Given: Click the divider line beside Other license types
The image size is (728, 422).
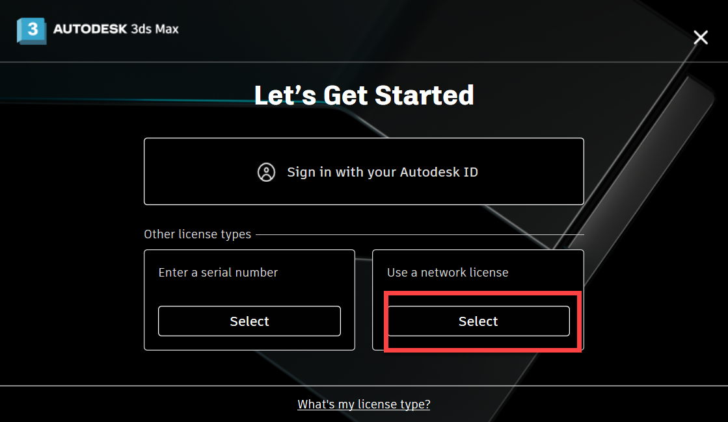Looking at the screenshot, I should (416, 234).
